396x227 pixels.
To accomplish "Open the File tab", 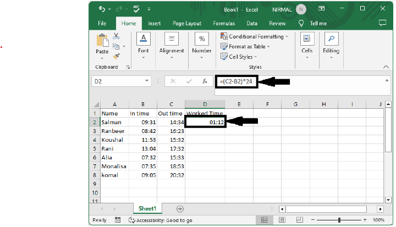I will point(102,23).
